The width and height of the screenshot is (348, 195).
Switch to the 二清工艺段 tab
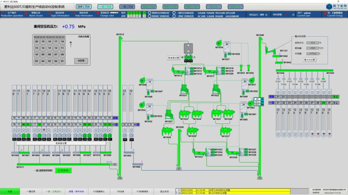127,7
